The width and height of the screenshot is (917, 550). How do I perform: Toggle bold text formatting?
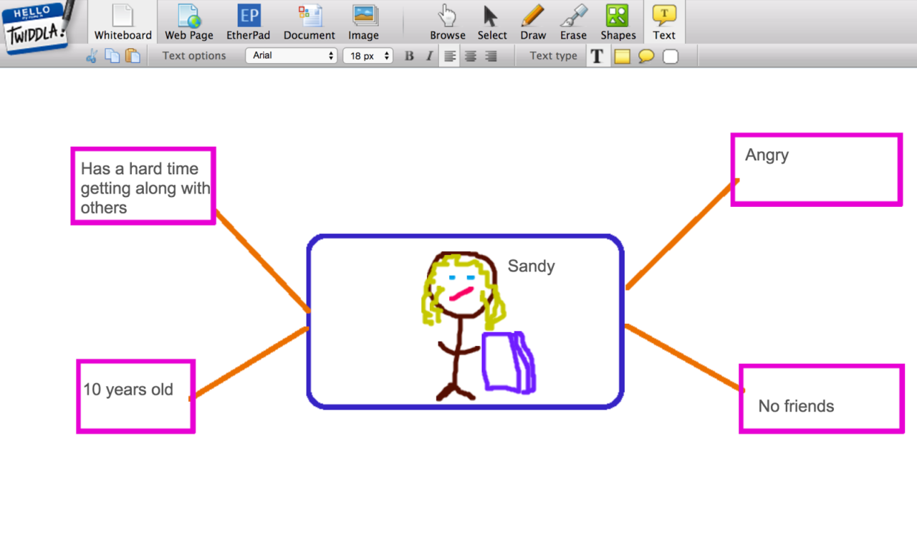pos(409,56)
